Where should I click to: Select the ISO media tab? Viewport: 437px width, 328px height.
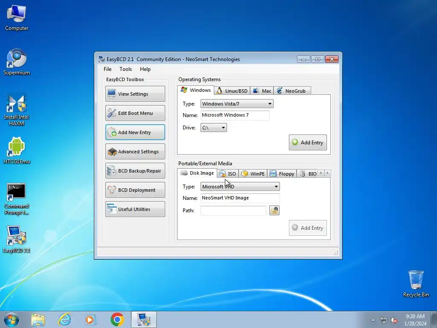coord(228,174)
